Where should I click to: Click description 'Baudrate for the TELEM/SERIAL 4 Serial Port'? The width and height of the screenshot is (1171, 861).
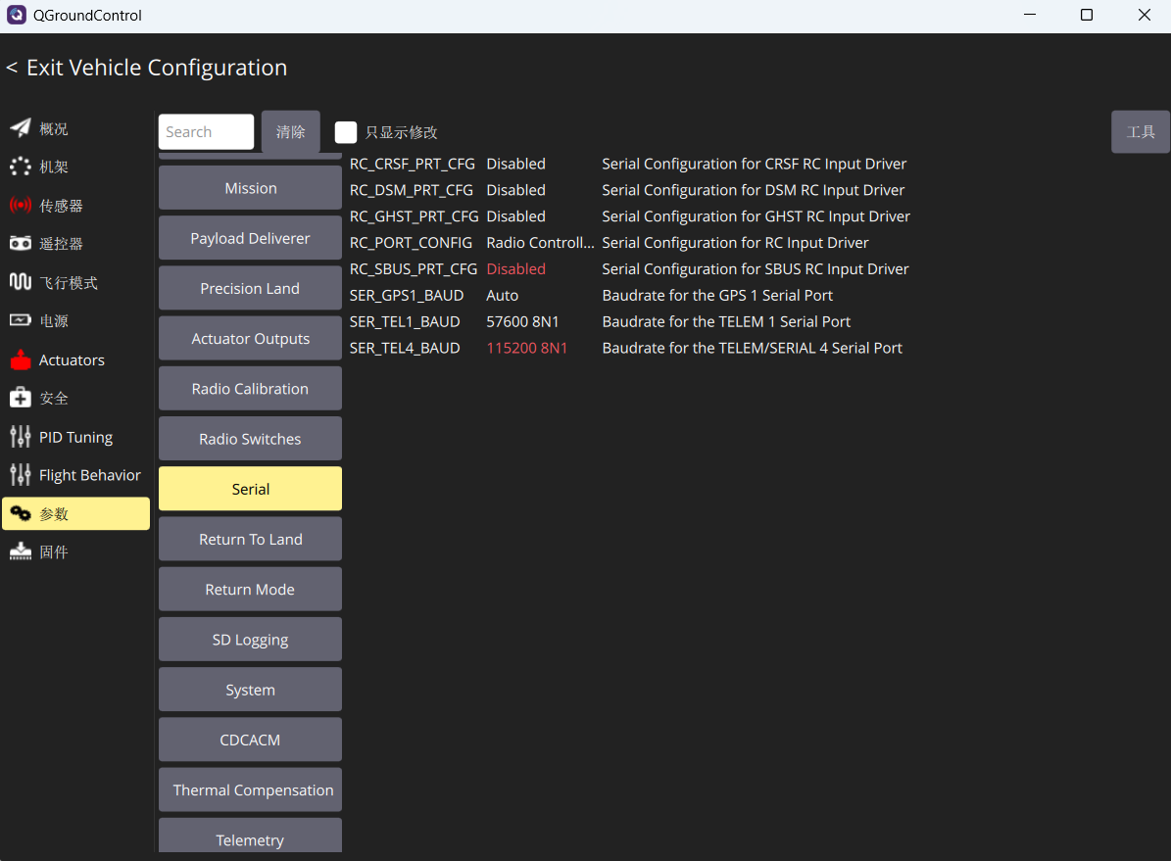(x=752, y=348)
